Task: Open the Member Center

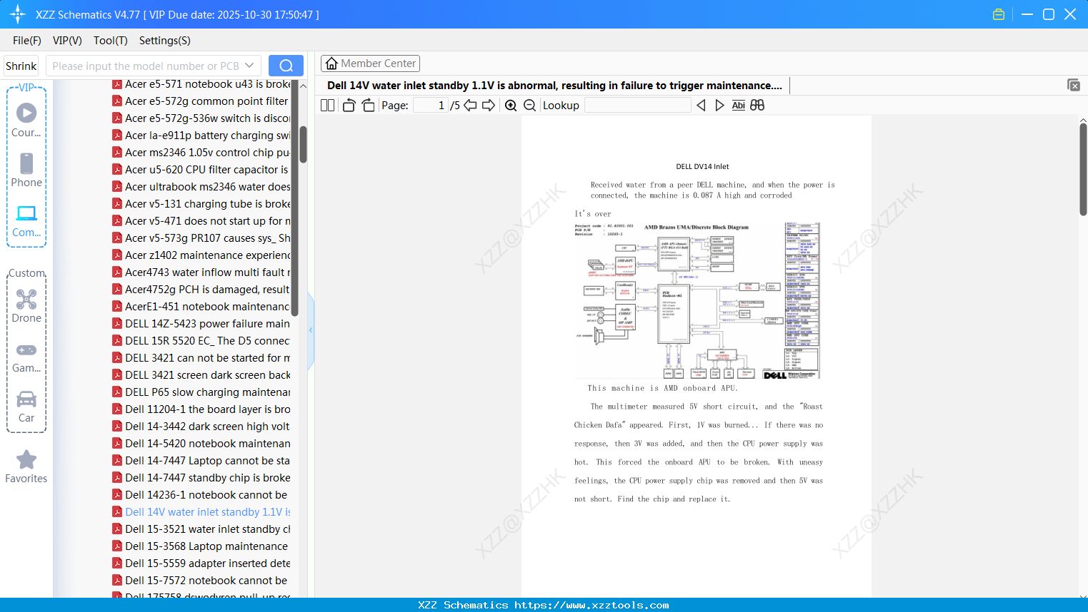Action: coord(370,63)
